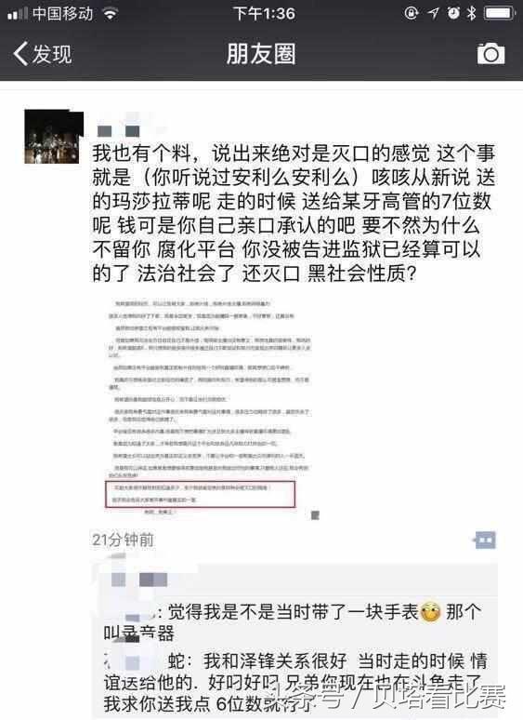Tap the comment about 泽锋关系很好
This screenshot has width=523, height=720.
pyautogui.click(x=295, y=682)
